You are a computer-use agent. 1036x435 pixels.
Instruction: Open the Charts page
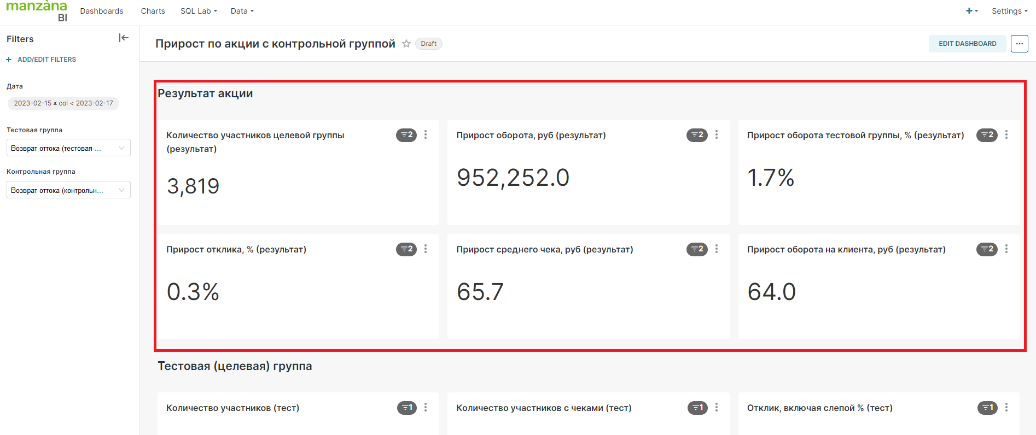153,11
